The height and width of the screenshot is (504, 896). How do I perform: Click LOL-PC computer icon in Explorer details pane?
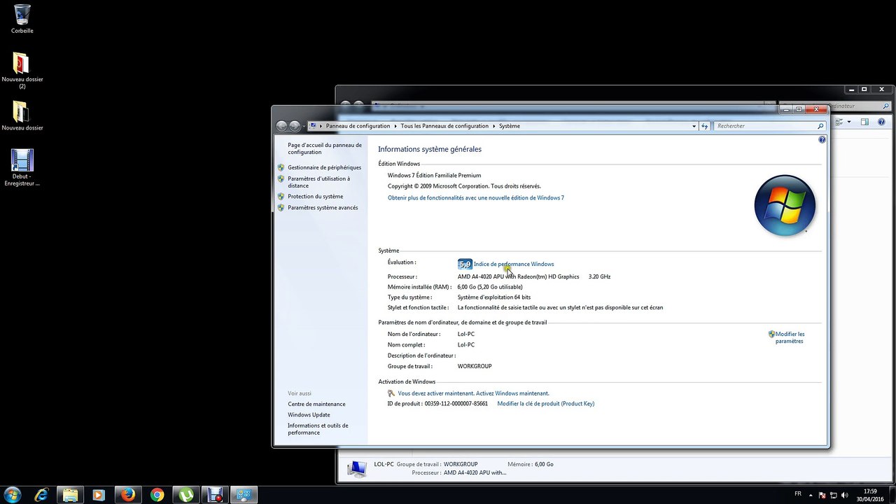[x=357, y=468]
